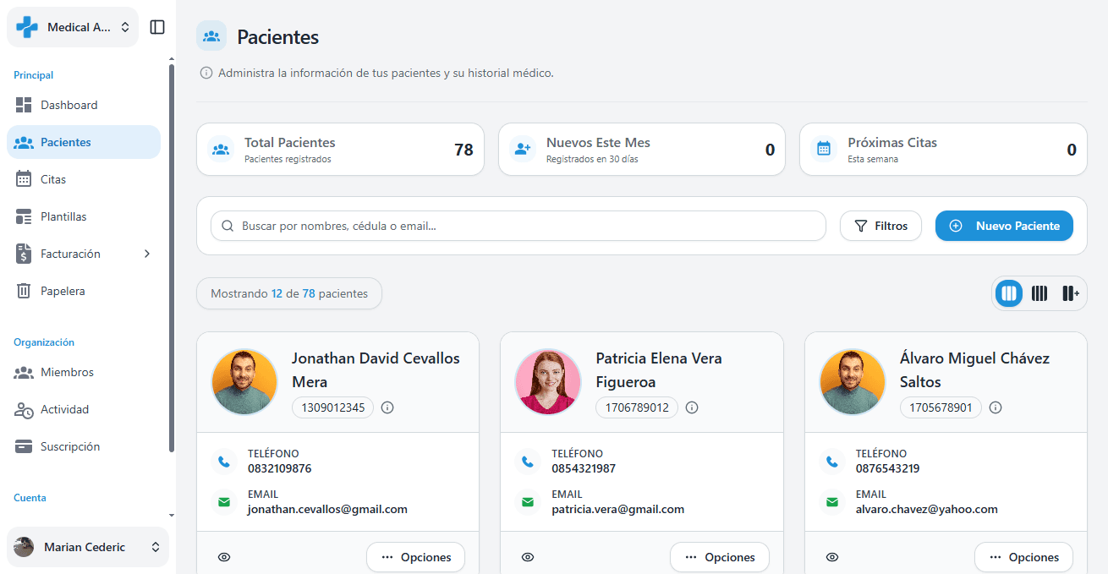Click Patricia Elena Vera Figueroa's avatar
This screenshot has height=574, width=1108.
pyautogui.click(x=548, y=382)
